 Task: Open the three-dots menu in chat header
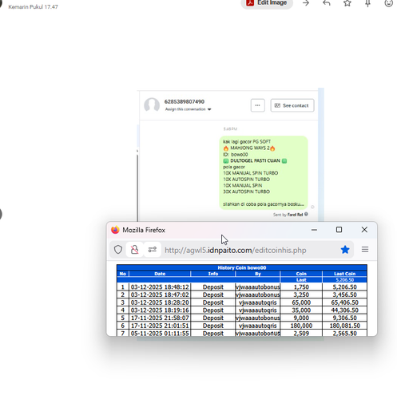257,105
